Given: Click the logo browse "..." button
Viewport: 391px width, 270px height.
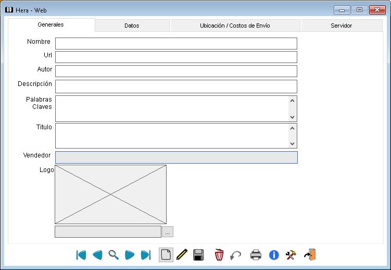Looking at the screenshot, I should pyautogui.click(x=167, y=232).
